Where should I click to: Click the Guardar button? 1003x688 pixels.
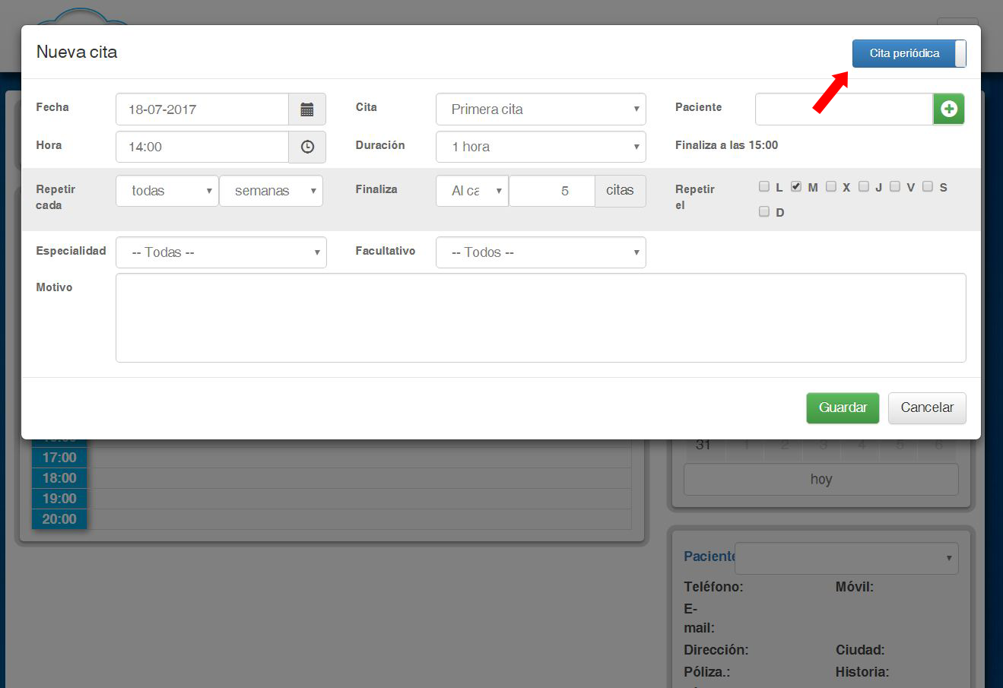(x=843, y=407)
